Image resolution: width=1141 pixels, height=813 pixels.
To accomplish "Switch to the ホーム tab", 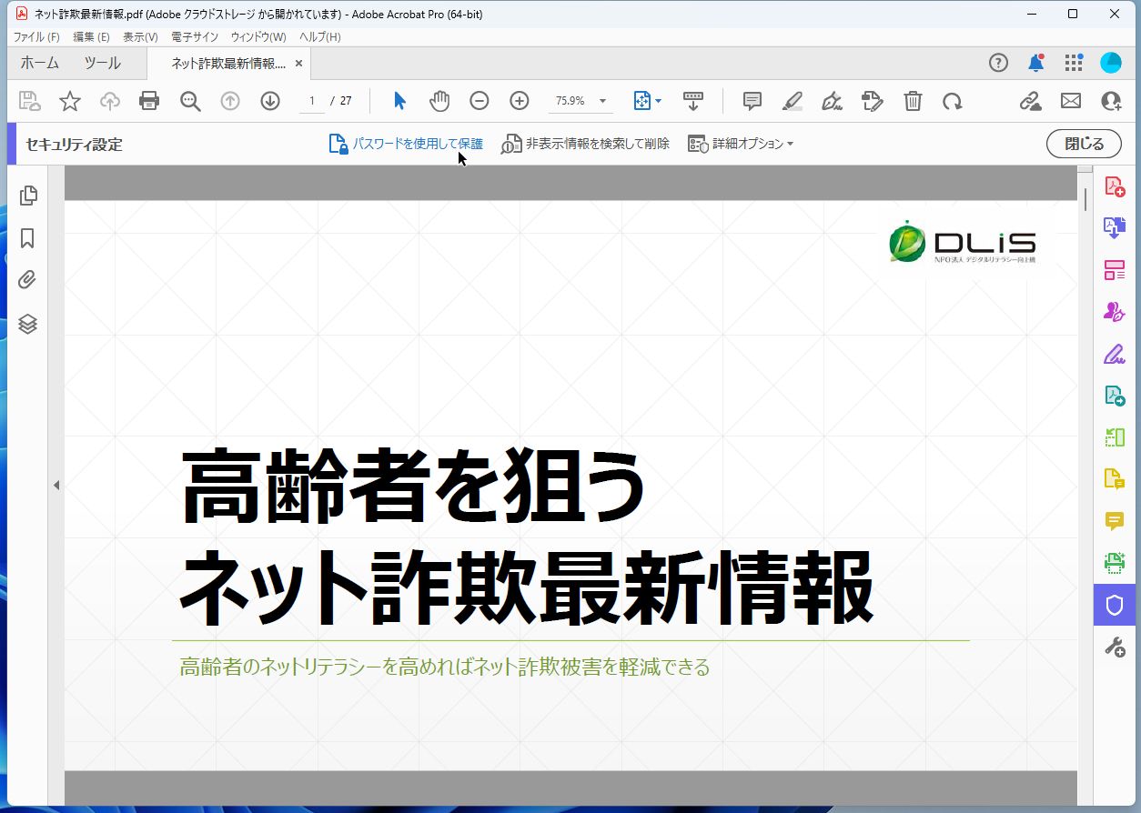I will (x=37, y=63).
